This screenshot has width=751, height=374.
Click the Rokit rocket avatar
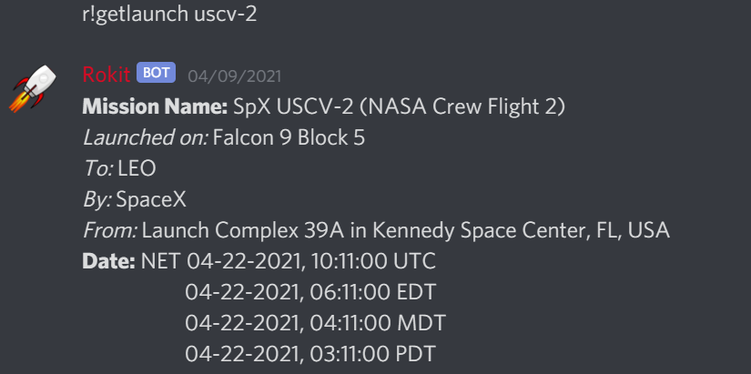[34, 91]
